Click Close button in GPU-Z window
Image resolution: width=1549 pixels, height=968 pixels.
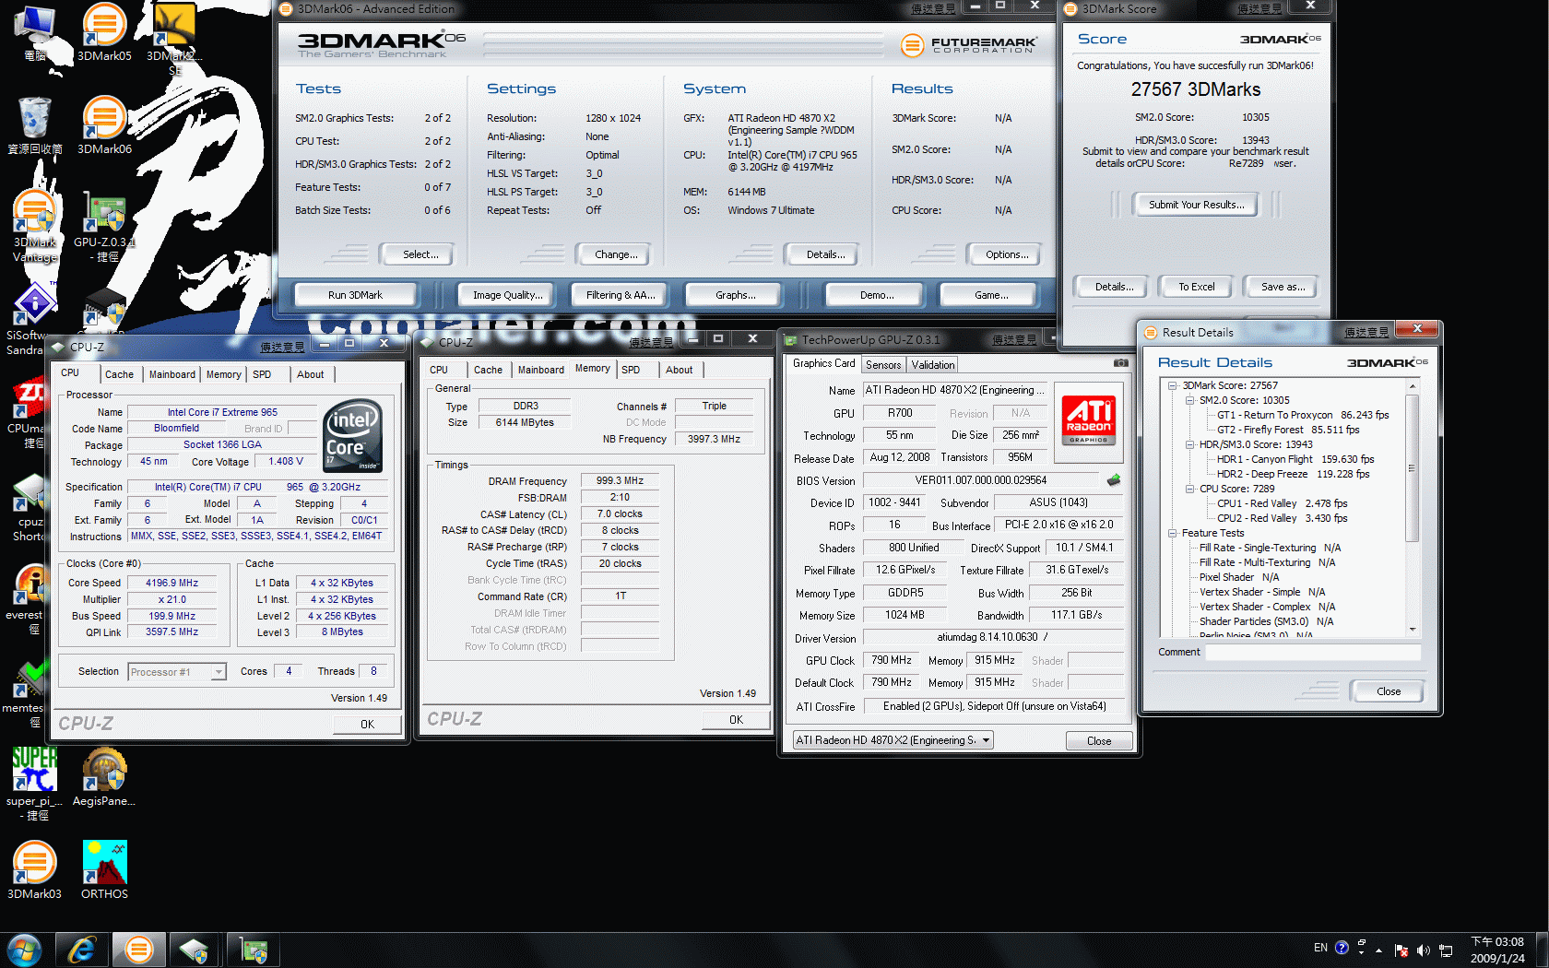1099,741
